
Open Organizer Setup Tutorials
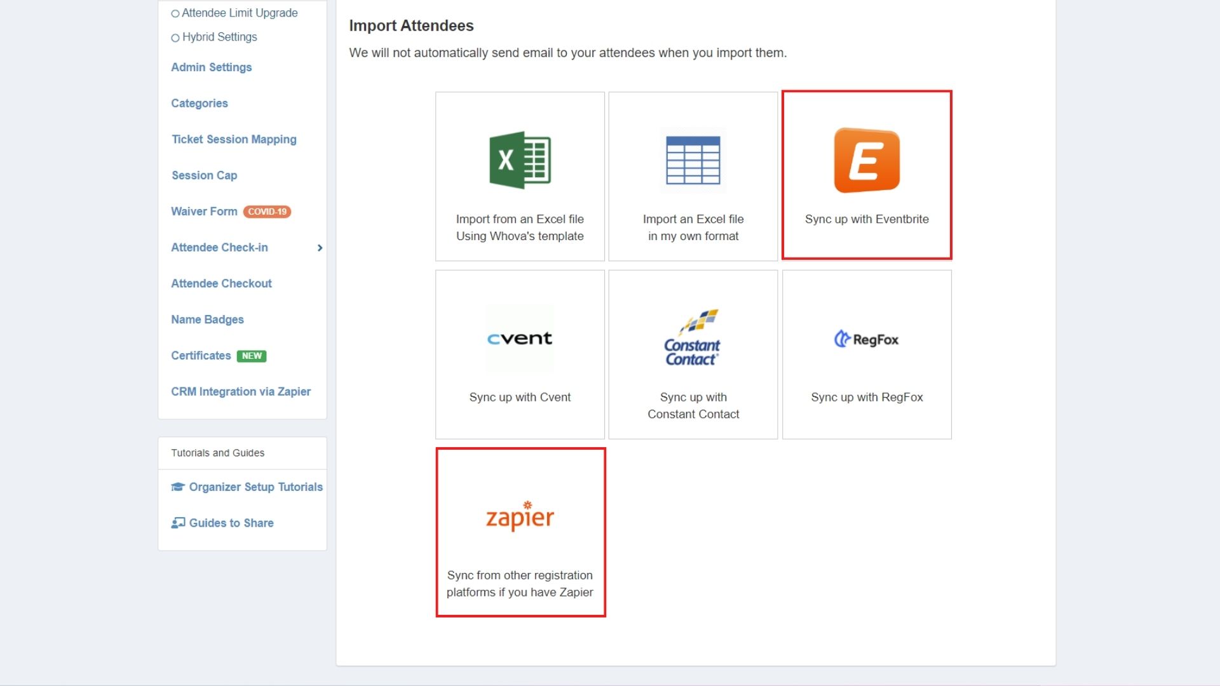[x=255, y=487]
